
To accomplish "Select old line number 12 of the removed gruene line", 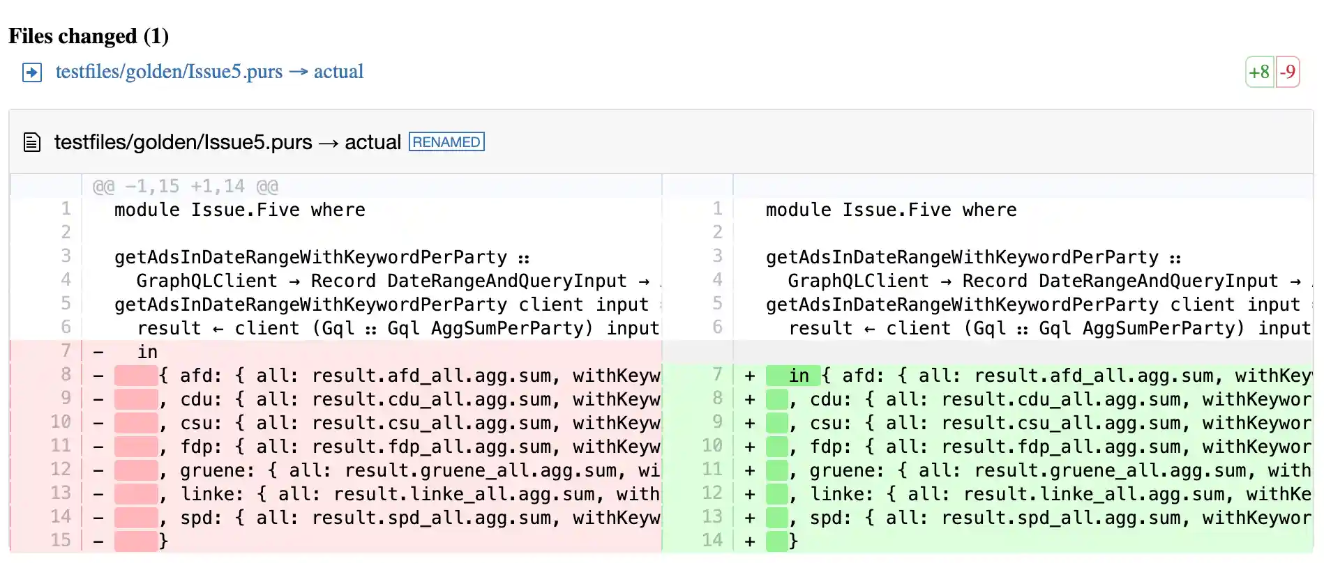I will [61, 470].
